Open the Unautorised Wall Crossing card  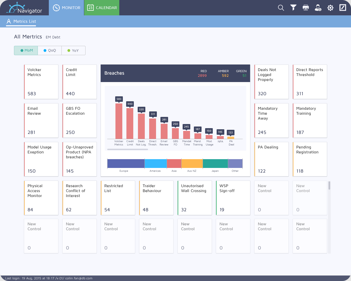click(x=195, y=198)
